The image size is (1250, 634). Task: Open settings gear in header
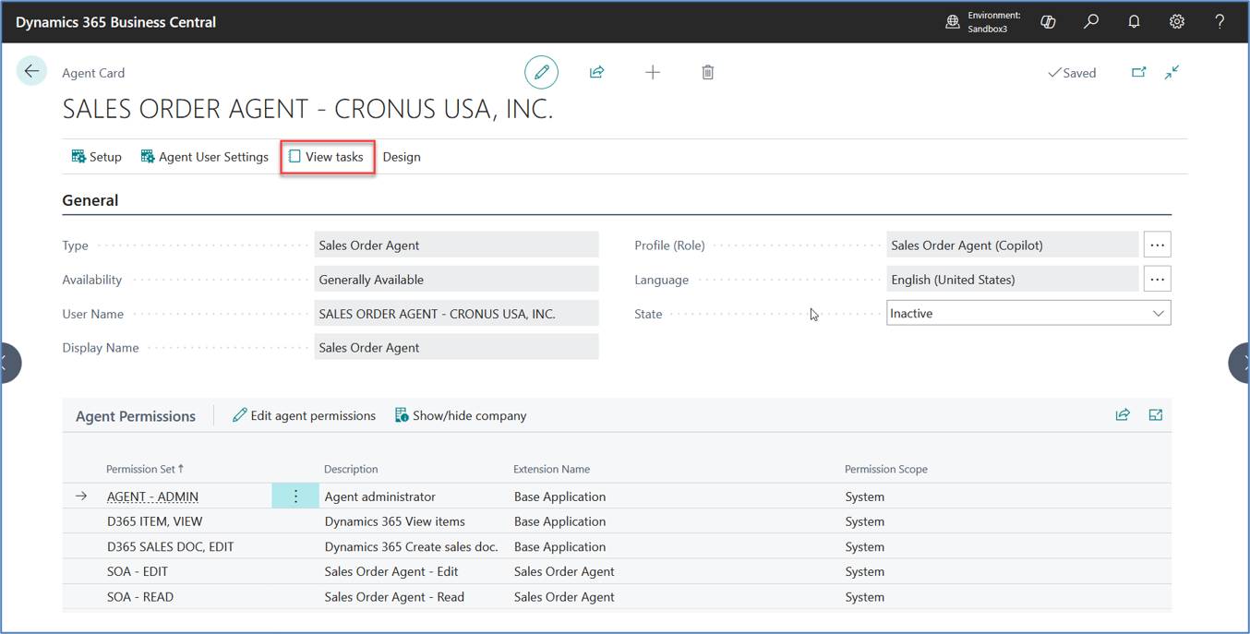(1177, 21)
